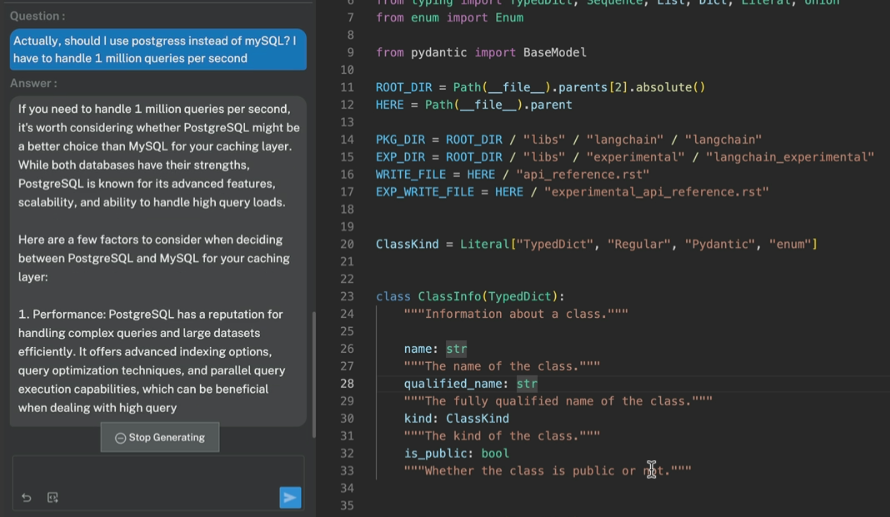Screen dimensions: 890x517
Task: Click line number 11 in the editor gutter
Action: pos(347,87)
